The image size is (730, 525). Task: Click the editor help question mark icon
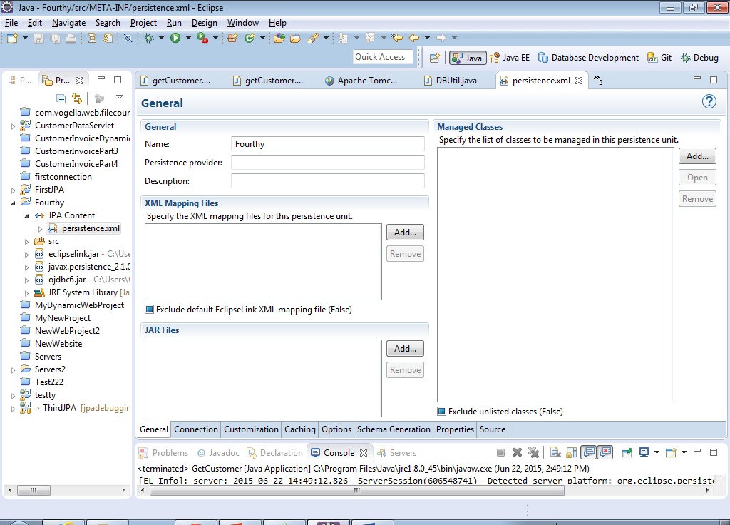pyautogui.click(x=709, y=102)
